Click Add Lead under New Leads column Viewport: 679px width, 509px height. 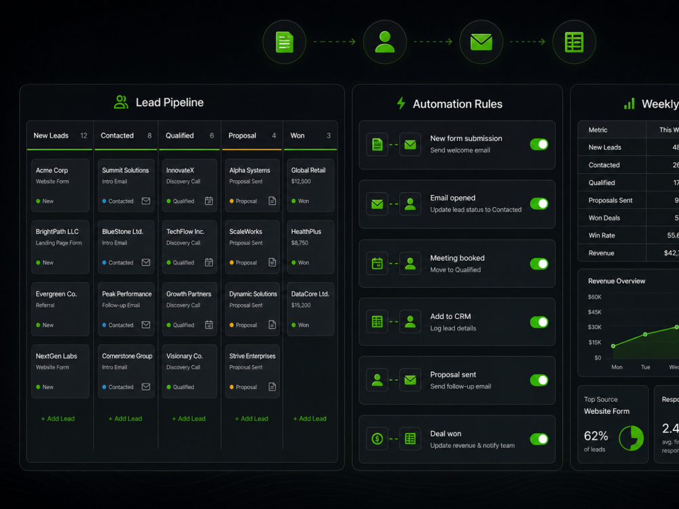[x=58, y=419]
